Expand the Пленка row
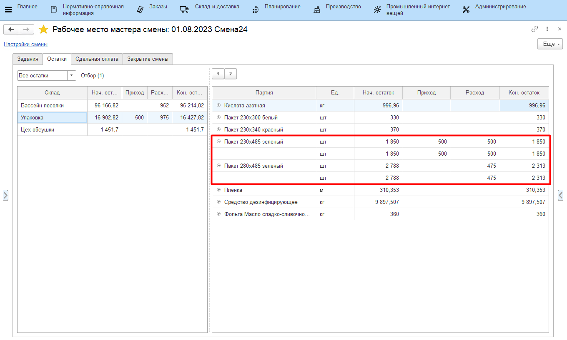567x340 pixels. click(219, 190)
